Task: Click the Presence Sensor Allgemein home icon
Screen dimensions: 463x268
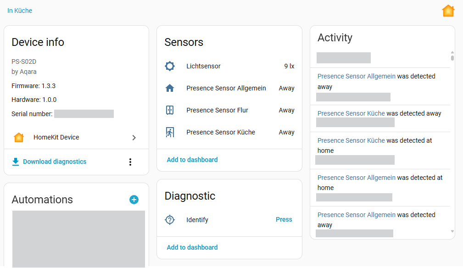Action: point(170,88)
